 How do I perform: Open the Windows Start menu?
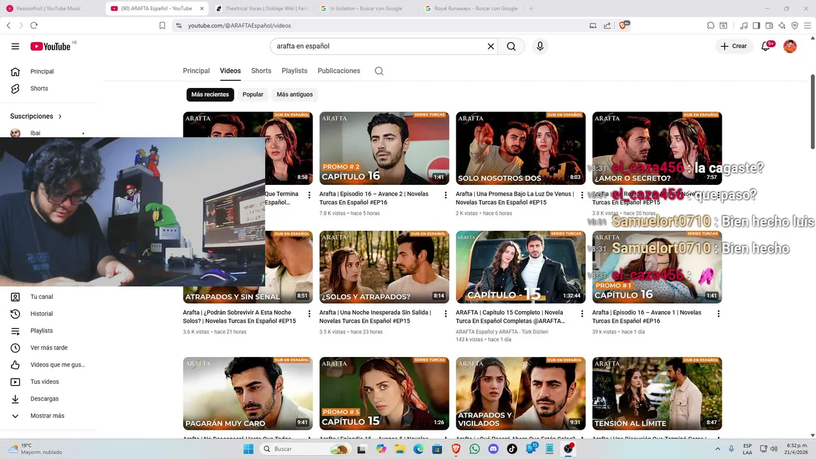click(249, 449)
